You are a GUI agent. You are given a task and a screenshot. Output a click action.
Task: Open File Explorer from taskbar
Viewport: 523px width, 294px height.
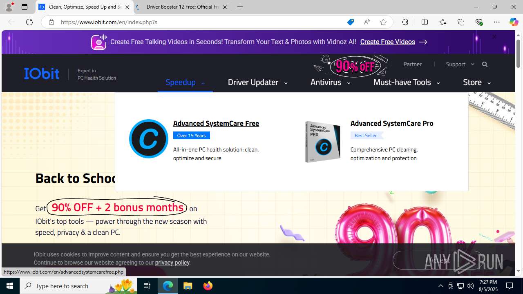pyautogui.click(x=188, y=286)
